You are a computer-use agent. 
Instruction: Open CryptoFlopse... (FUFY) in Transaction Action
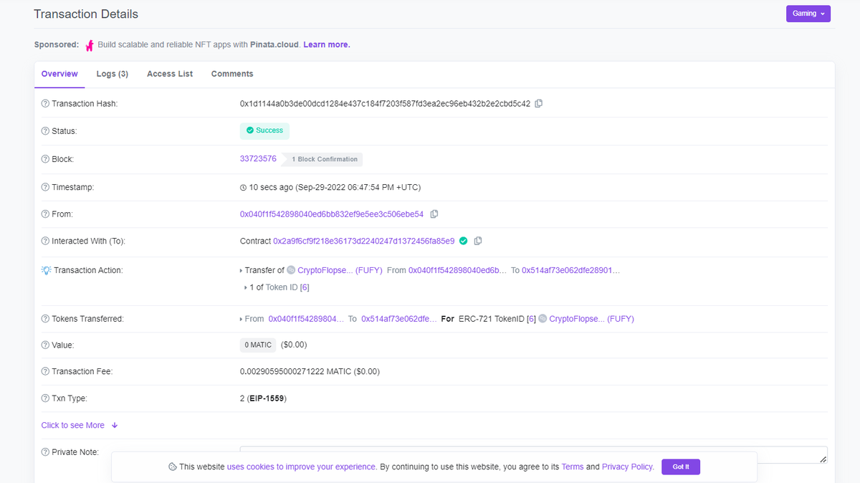click(340, 270)
